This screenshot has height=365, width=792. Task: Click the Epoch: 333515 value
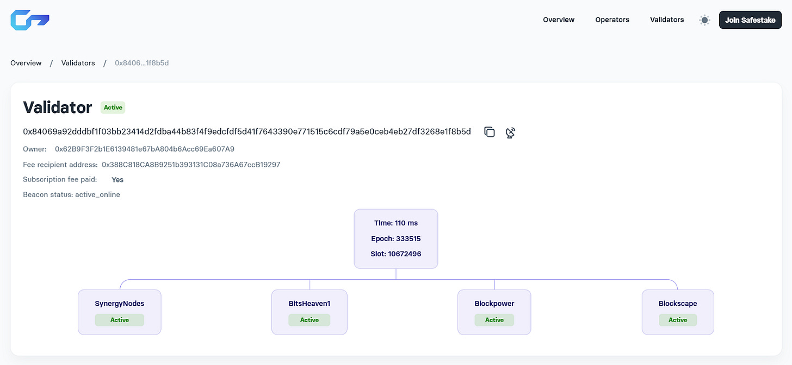396,238
